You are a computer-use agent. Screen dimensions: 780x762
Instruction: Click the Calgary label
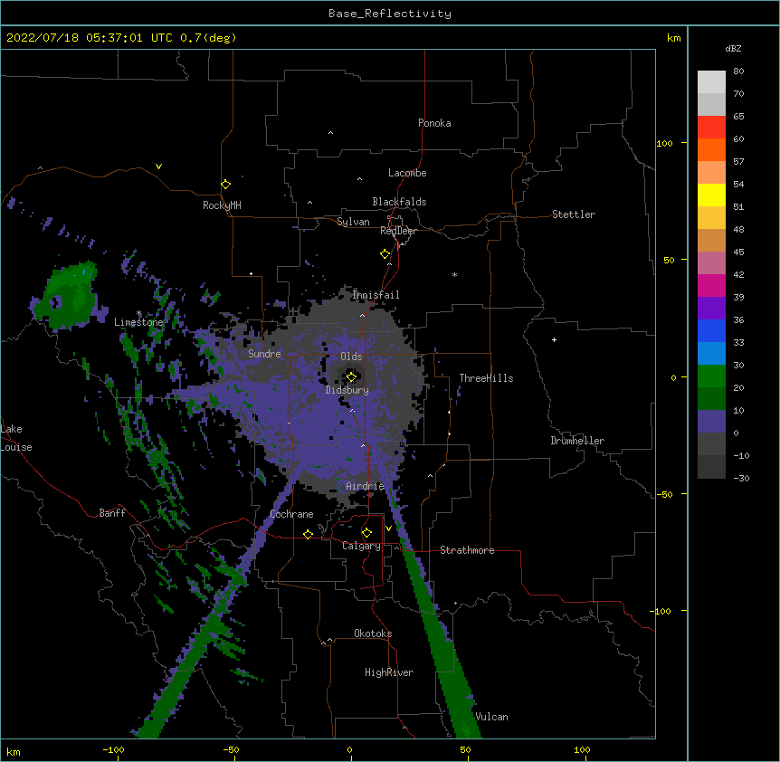coord(361,546)
